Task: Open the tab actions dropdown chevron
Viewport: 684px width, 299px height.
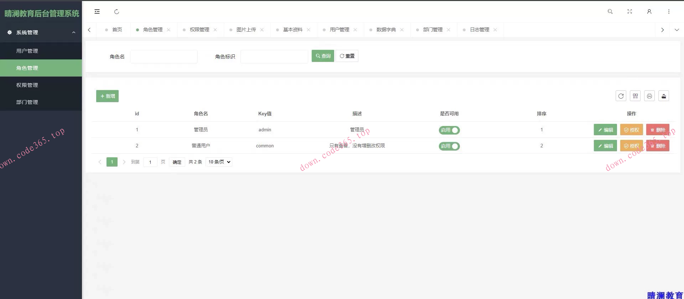Action: [677, 30]
